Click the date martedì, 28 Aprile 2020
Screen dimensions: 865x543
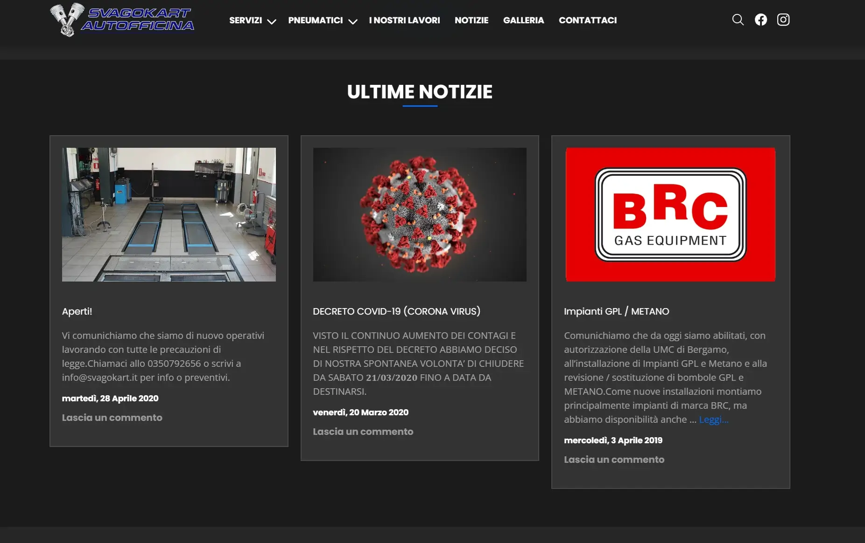110,399
